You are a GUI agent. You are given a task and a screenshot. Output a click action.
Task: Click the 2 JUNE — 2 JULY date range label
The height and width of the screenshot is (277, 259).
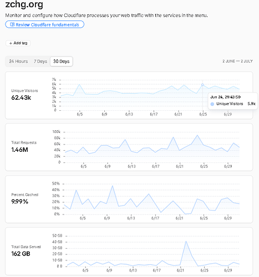tap(237, 61)
